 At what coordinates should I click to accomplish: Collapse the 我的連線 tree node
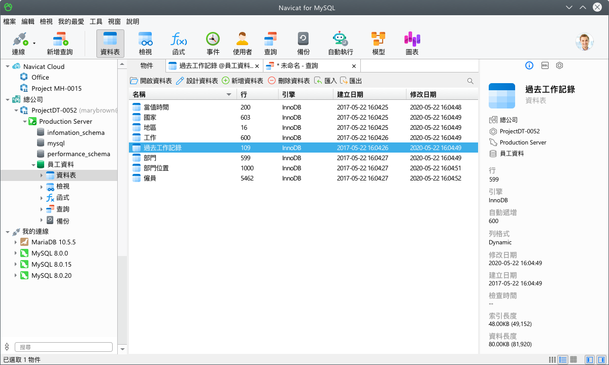tap(8, 232)
